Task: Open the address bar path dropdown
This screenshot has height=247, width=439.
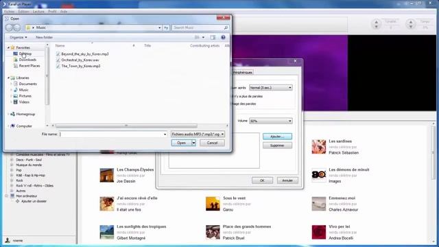Action: click(160, 27)
